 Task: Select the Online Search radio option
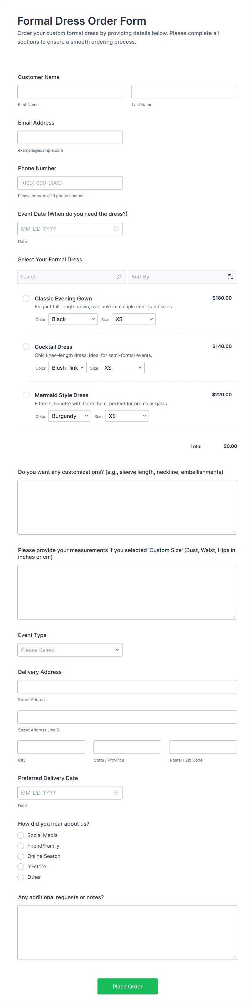pos(21,856)
